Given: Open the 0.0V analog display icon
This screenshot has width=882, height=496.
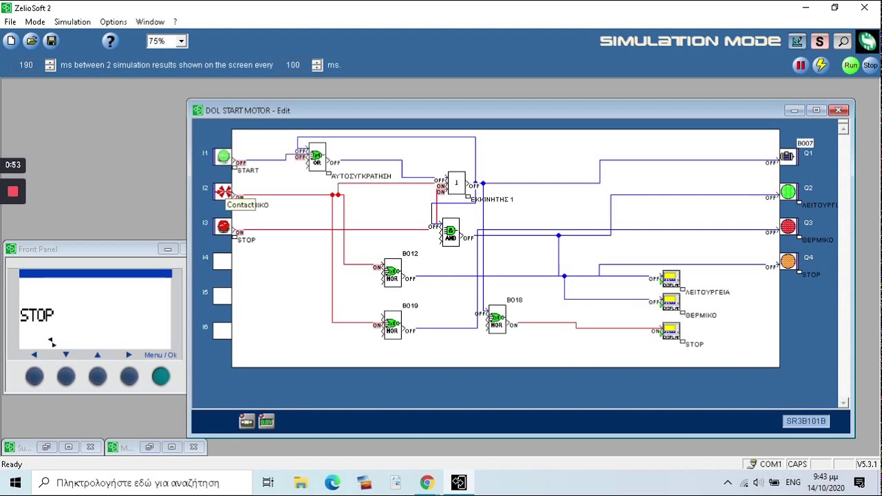Looking at the screenshot, I should [267, 422].
